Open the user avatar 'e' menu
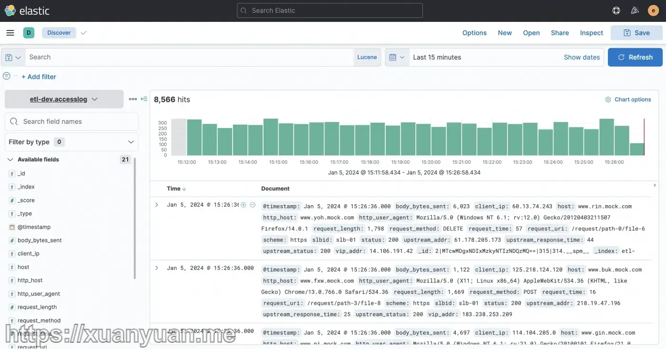666x349 pixels. (653, 10)
